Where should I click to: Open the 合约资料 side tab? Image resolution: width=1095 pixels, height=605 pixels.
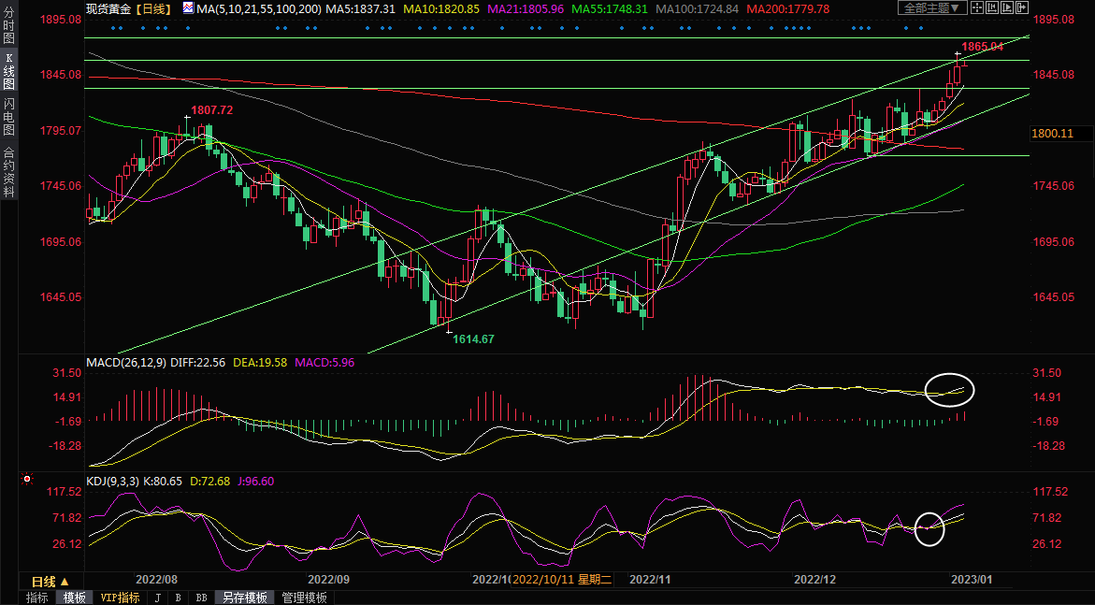[8, 171]
